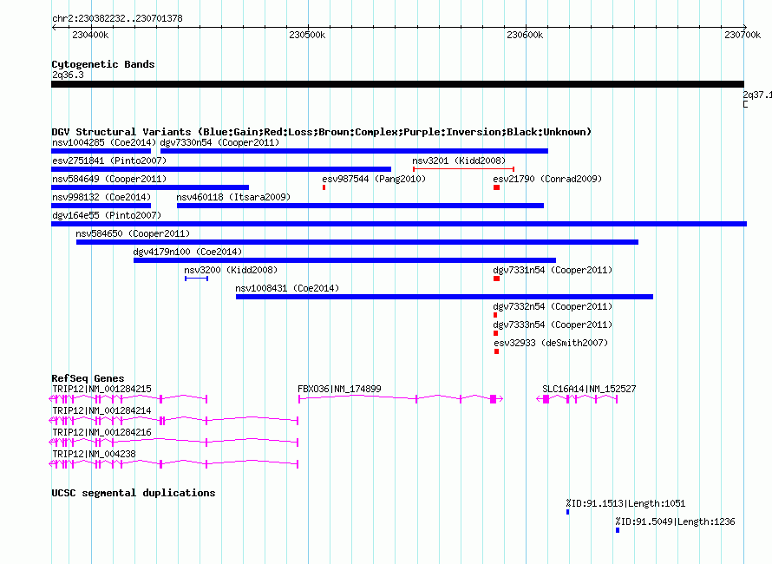
Task: Select the dgv7332n54 (Cooper2011) label
Action: (x=553, y=306)
